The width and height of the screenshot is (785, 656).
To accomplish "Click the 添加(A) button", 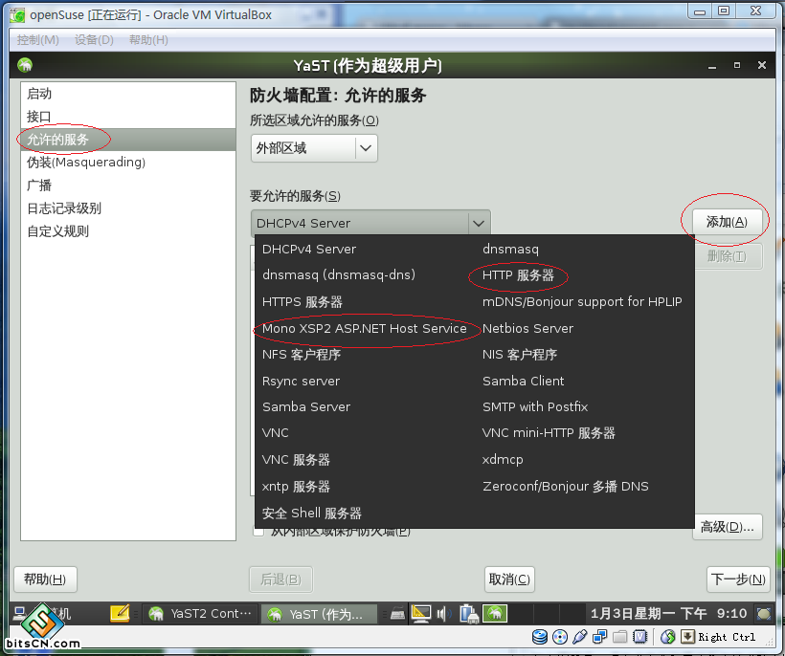I will [x=727, y=222].
